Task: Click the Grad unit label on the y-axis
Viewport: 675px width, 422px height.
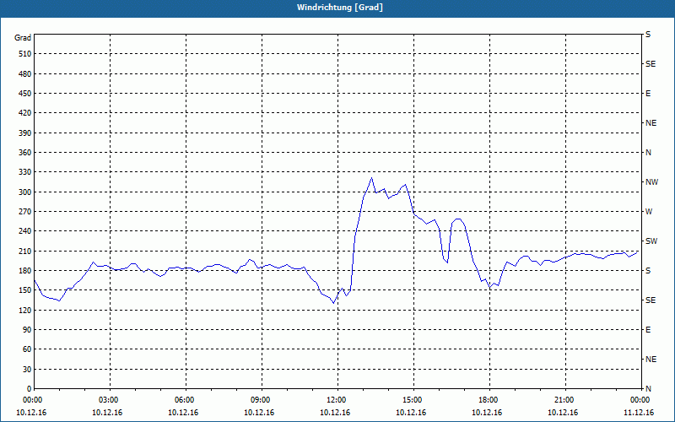Action: 23,38
